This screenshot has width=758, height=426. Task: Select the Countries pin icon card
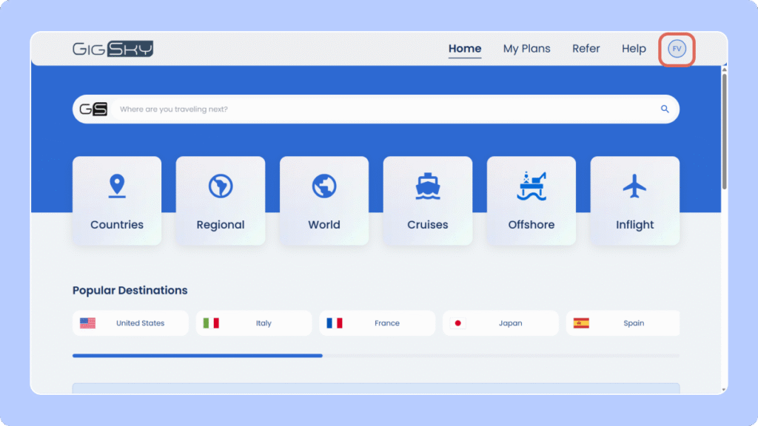pos(116,187)
